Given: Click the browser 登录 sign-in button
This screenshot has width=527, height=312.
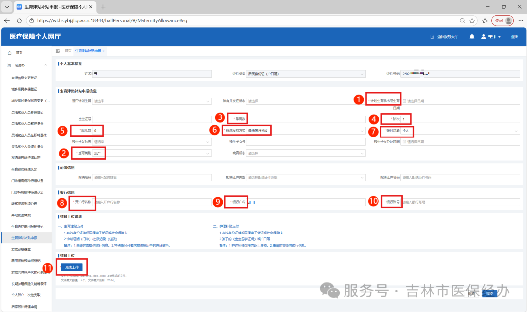Looking at the screenshot, I should (503, 20).
